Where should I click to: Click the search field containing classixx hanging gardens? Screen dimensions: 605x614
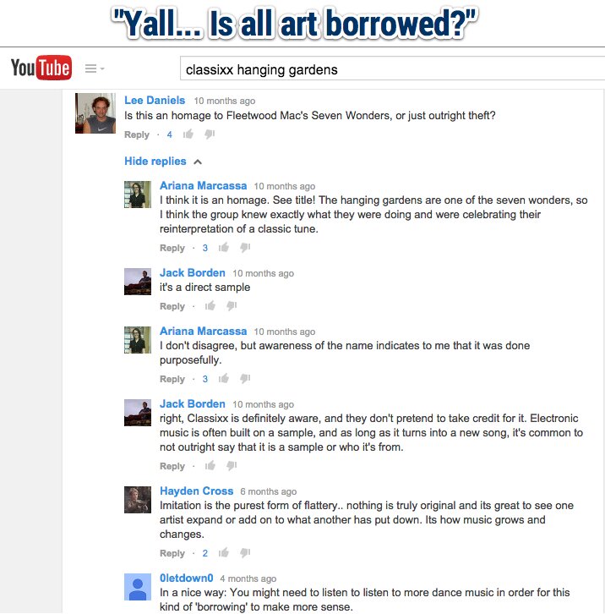click(x=392, y=69)
